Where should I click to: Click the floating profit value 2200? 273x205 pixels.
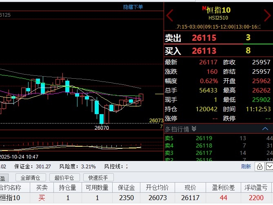coord(256,198)
